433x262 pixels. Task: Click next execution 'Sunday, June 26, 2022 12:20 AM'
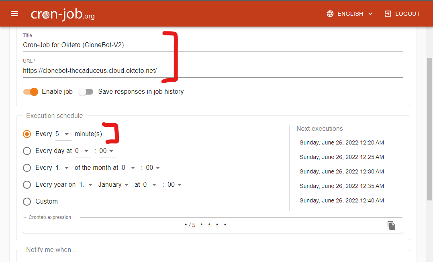coord(341,143)
